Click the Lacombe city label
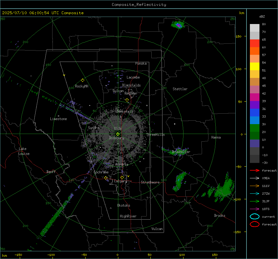 (x=133, y=77)
